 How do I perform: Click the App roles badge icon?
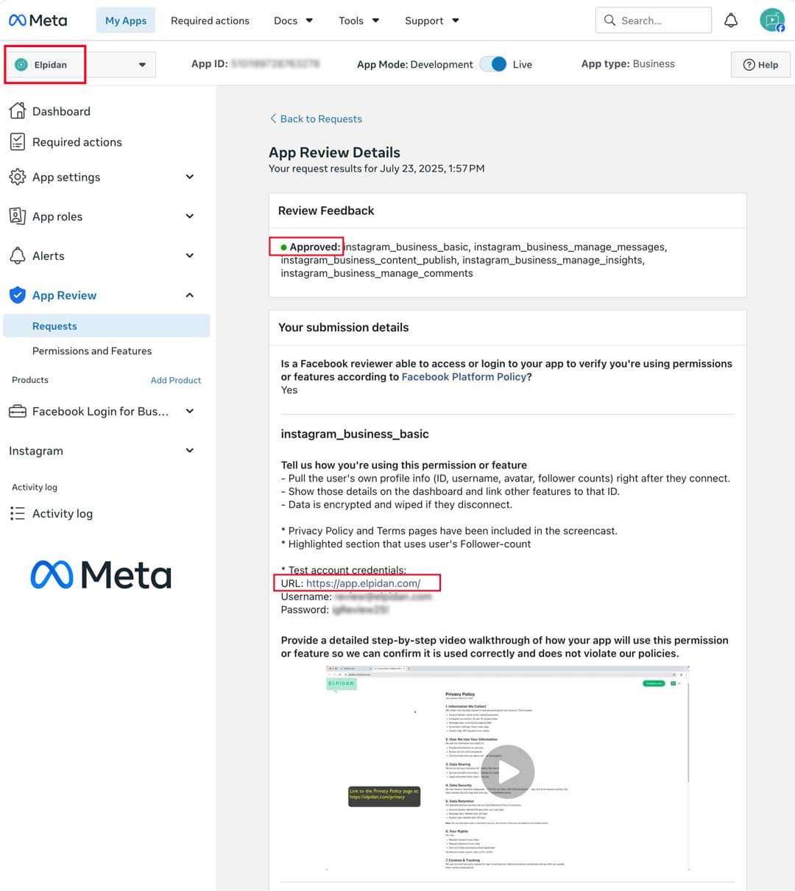18,216
